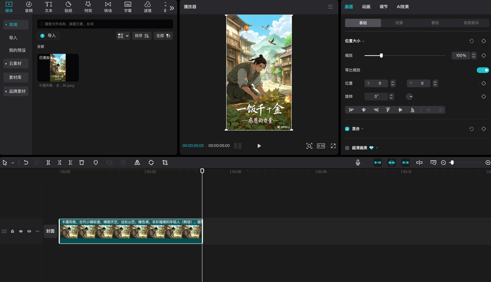Expand the 云素材 (Cloud assets) section

(16, 63)
